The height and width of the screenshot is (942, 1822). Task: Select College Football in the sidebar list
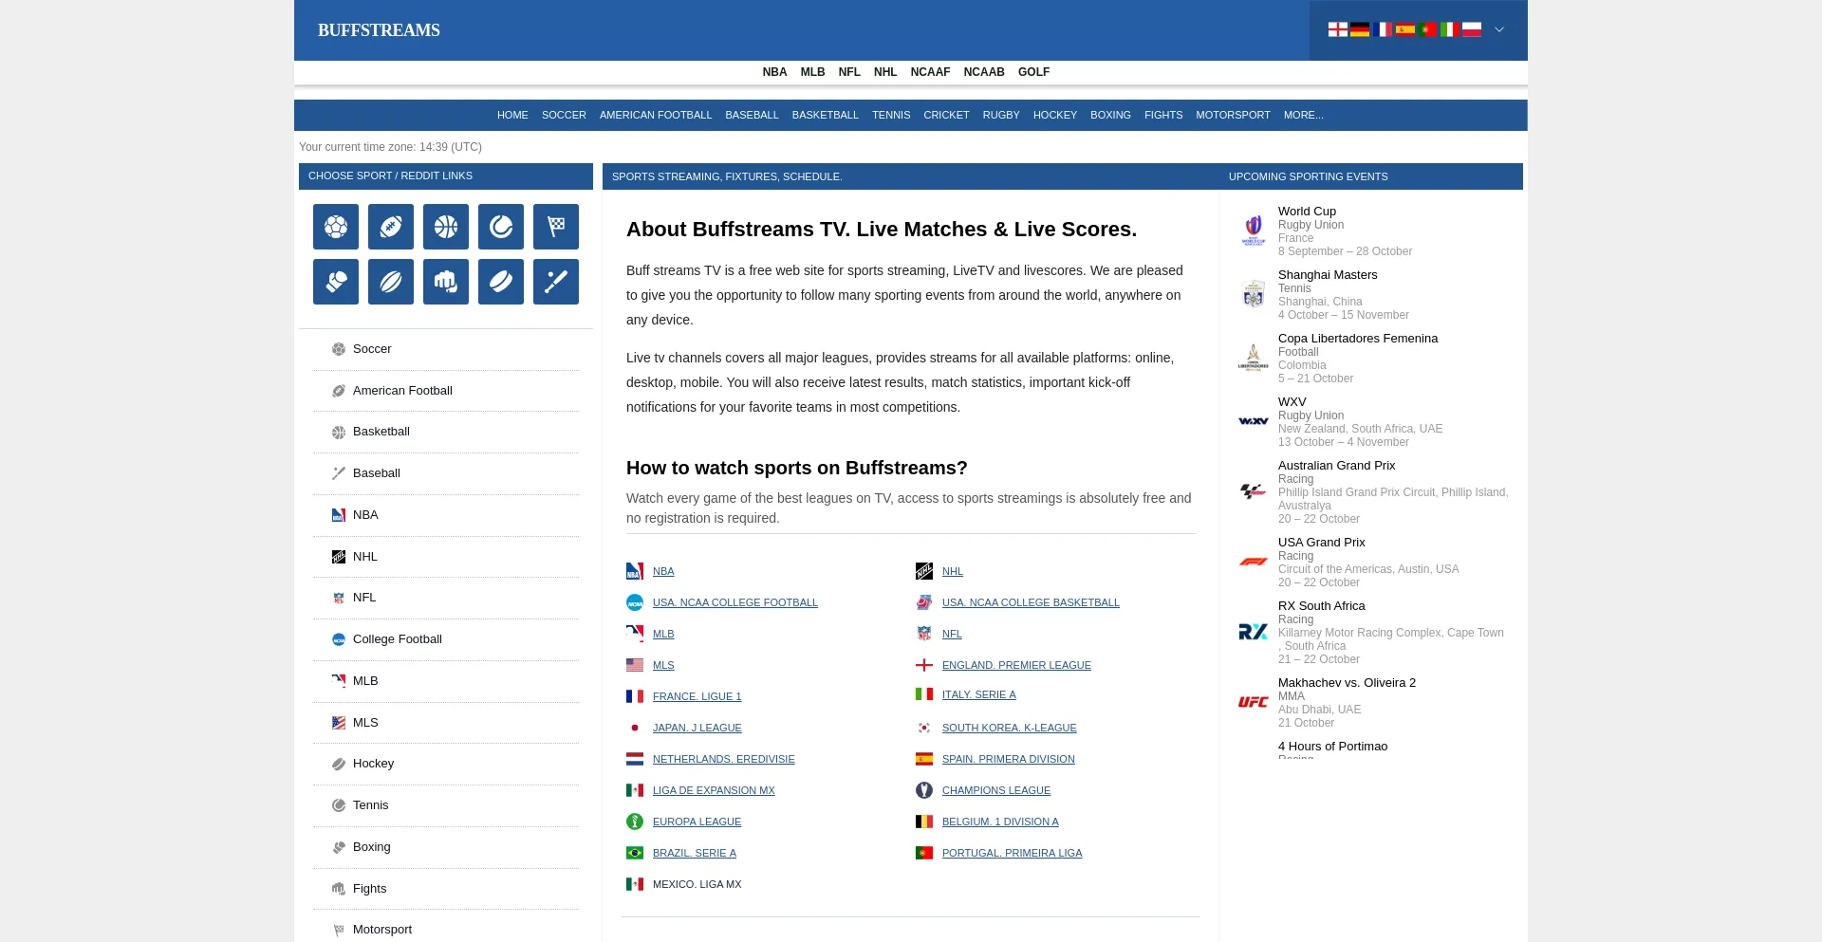point(397,639)
